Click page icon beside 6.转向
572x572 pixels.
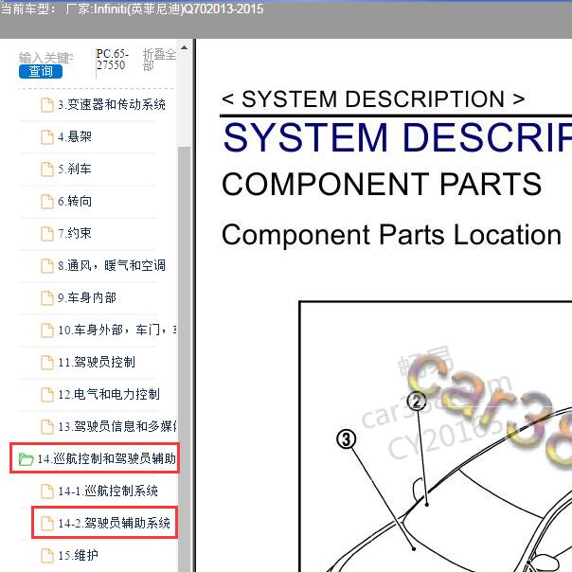click(47, 202)
